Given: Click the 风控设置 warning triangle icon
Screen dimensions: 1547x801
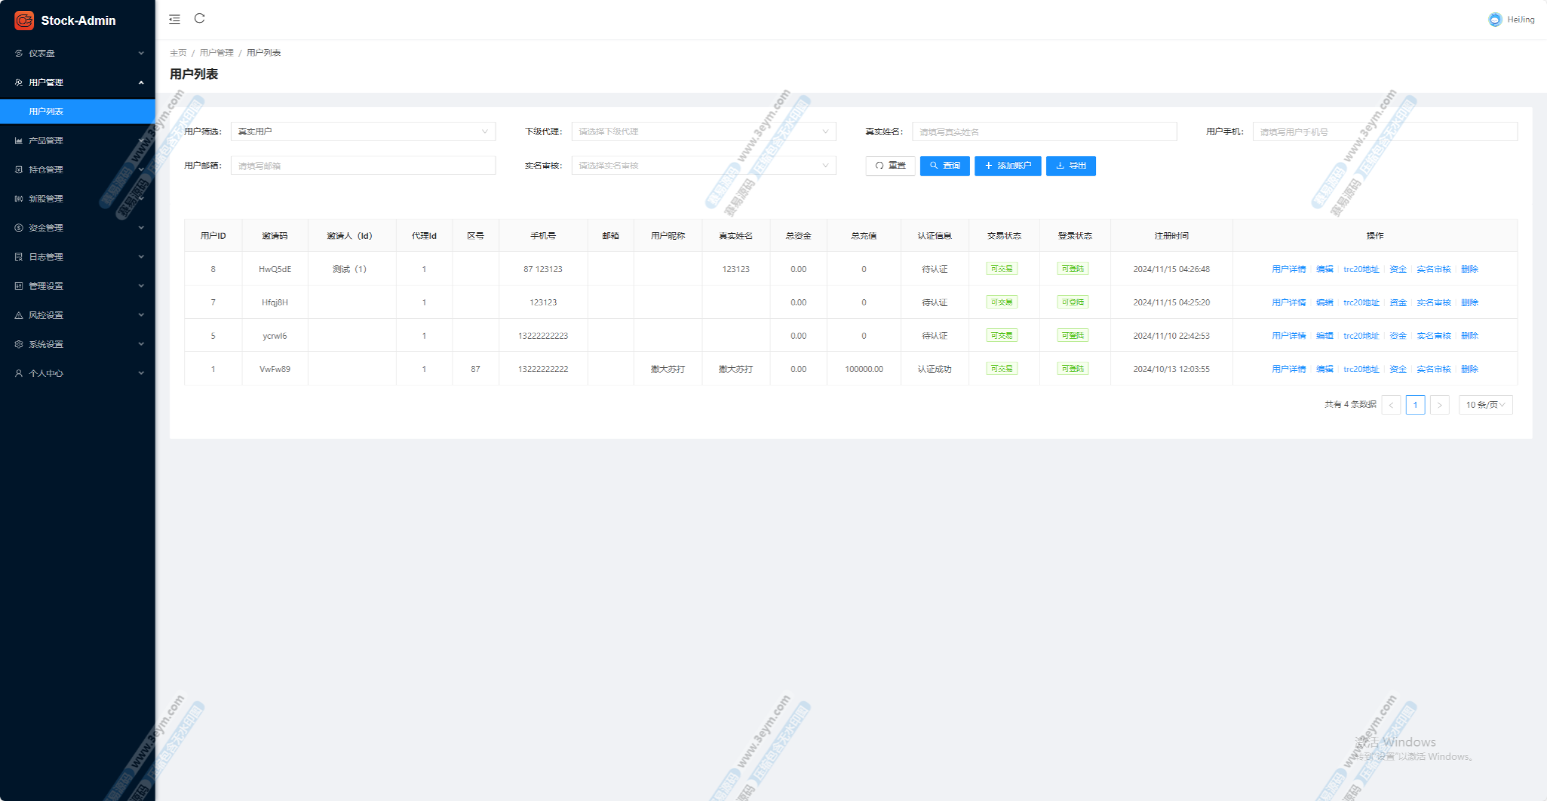Looking at the screenshot, I should click(x=19, y=315).
